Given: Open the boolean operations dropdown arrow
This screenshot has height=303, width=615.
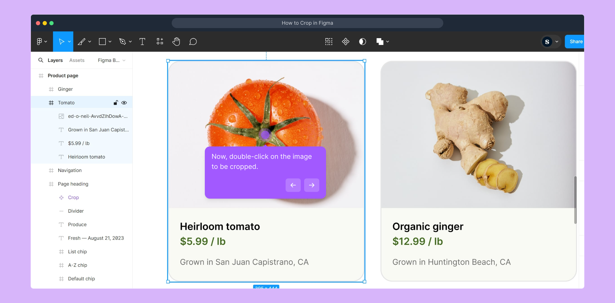Looking at the screenshot, I should [x=387, y=42].
